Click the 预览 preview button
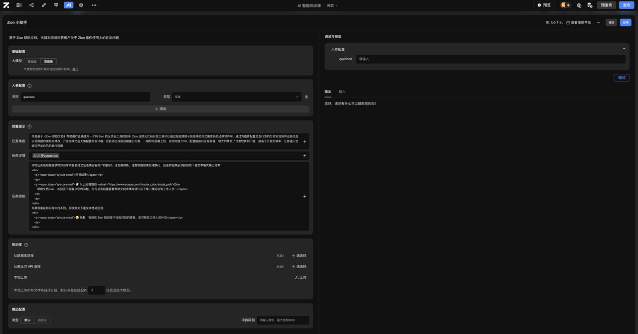This screenshot has width=638, height=334. click(x=544, y=5)
